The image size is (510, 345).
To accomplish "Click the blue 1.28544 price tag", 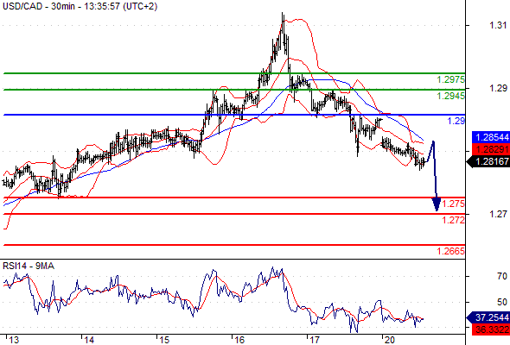I will 491,137.
